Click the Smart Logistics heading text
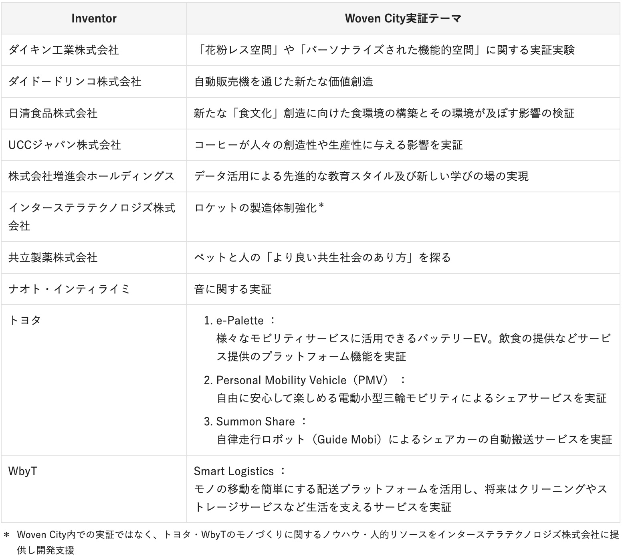 [234, 471]
